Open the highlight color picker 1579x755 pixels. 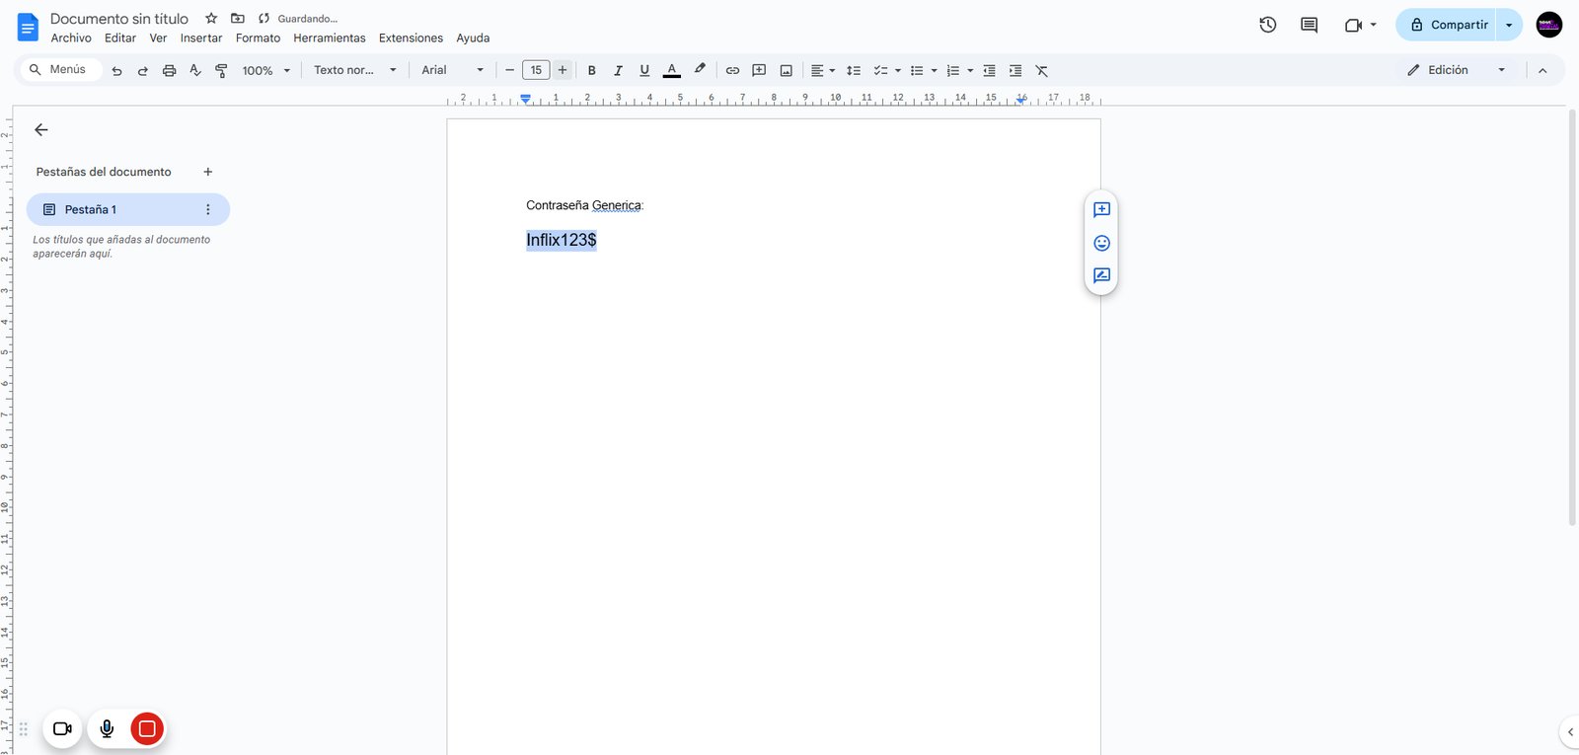[700, 69]
